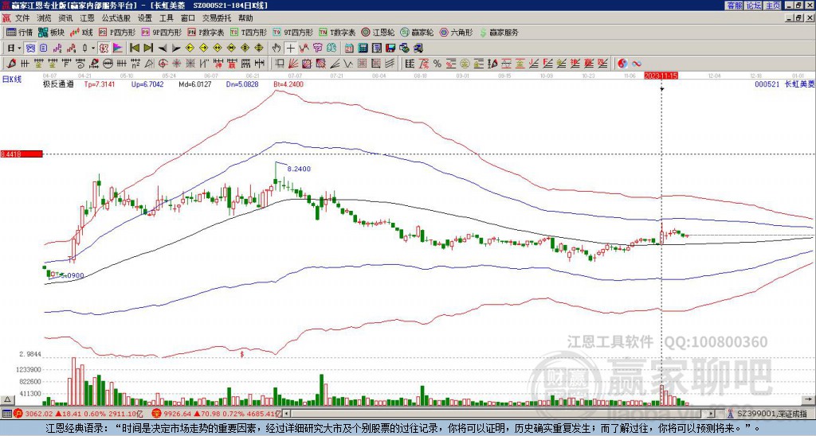
Task: Click the bottom scrollbar left arrow
Action: click(287, 414)
